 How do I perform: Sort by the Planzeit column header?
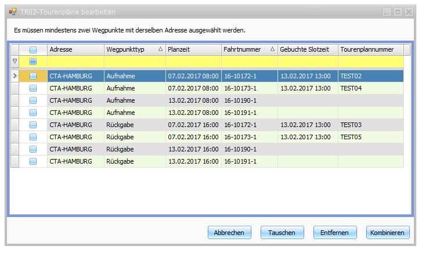[193, 49]
